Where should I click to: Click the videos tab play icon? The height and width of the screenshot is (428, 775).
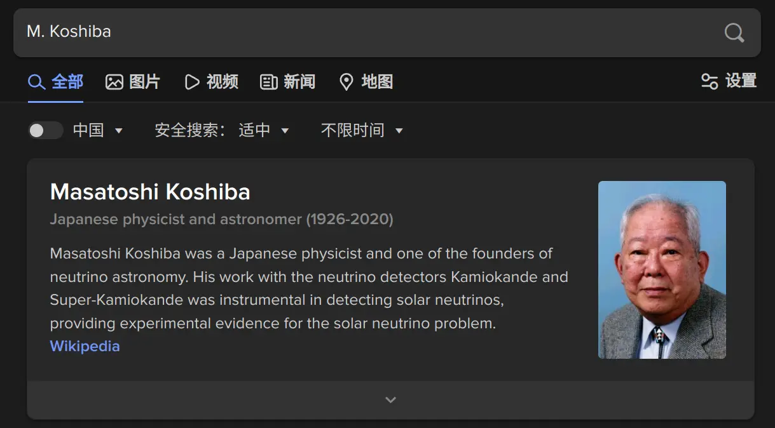coord(192,82)
